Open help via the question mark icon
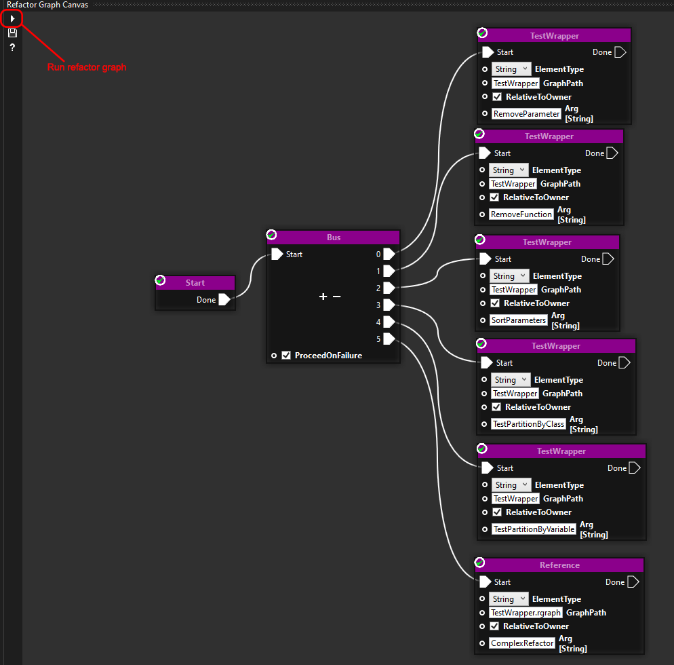The image size is (674, 665). [12, 47]
